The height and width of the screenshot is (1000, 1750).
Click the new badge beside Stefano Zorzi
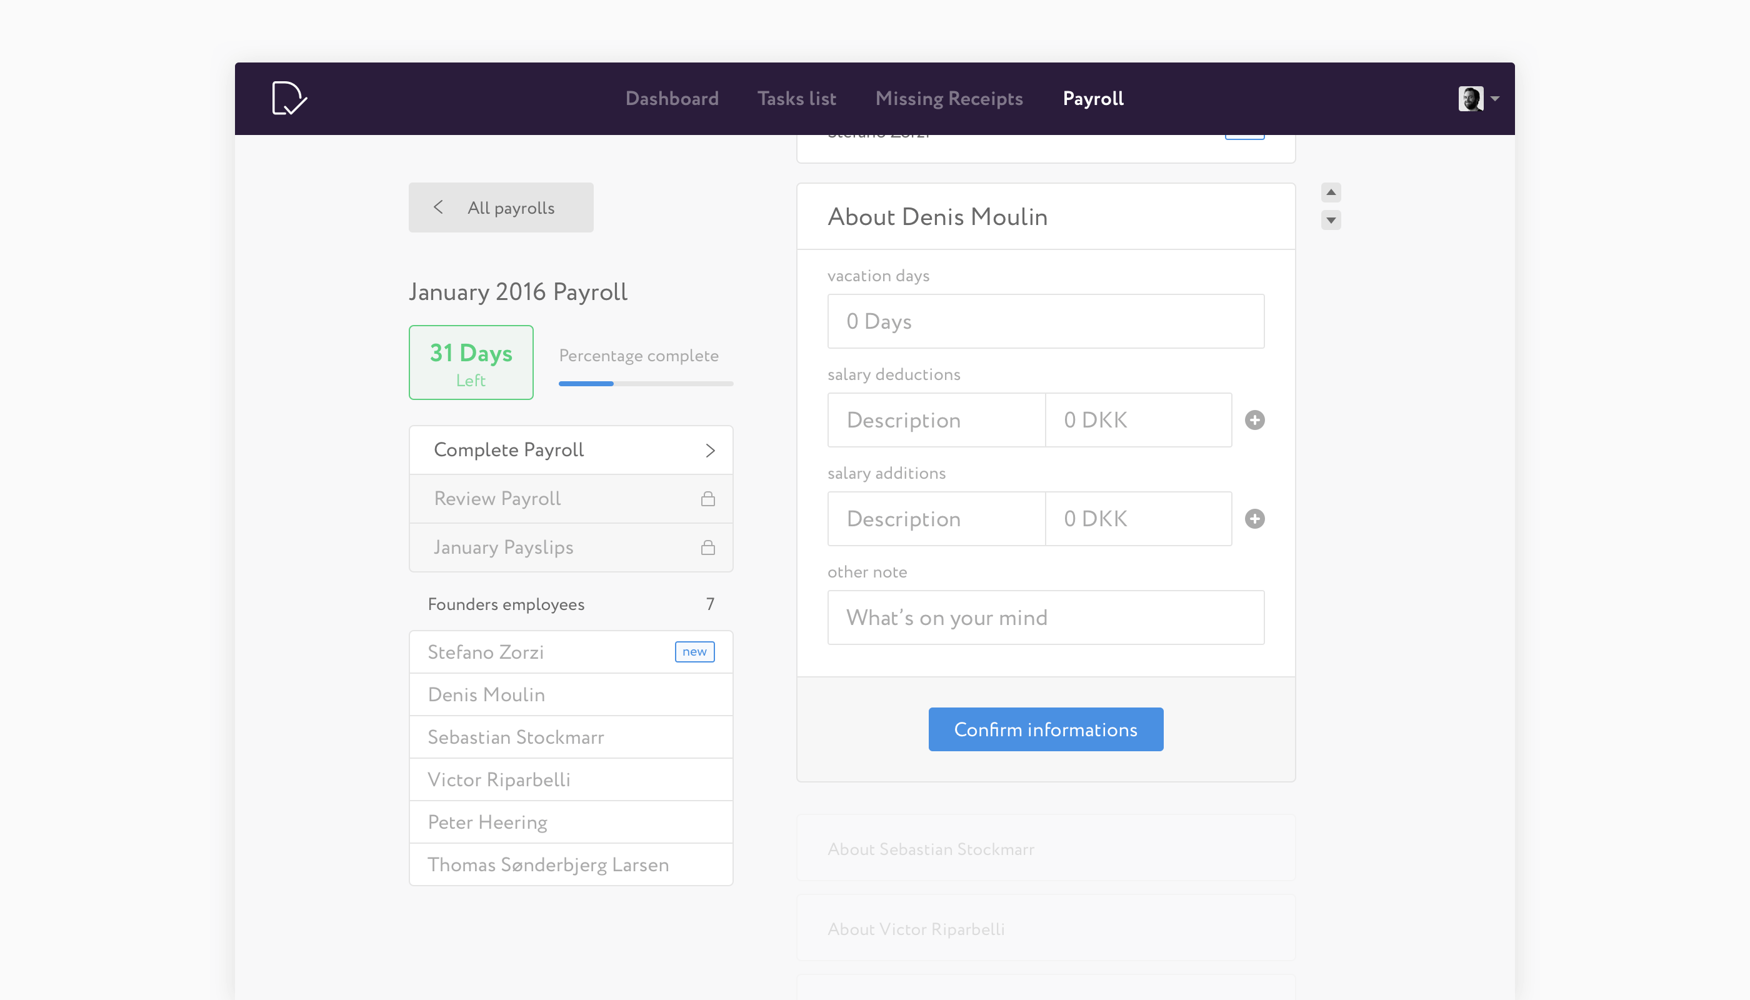click(x=694, y=652)
